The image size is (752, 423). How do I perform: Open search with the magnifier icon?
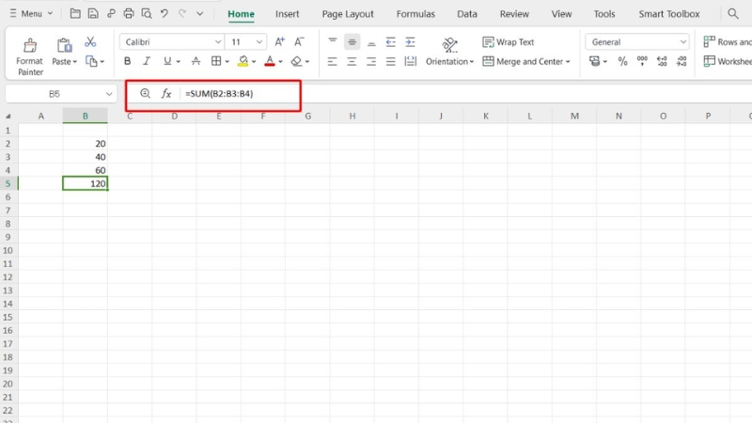point(732,14)
